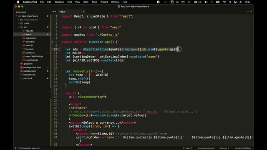Open package-lock.json in the sidebar
267x150 pixels.
pyautogui.click(x=32, y=67)
